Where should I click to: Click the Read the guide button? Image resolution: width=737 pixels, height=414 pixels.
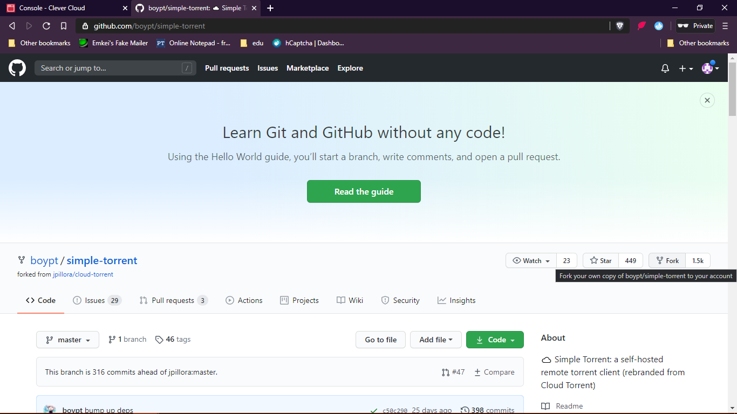364,192
